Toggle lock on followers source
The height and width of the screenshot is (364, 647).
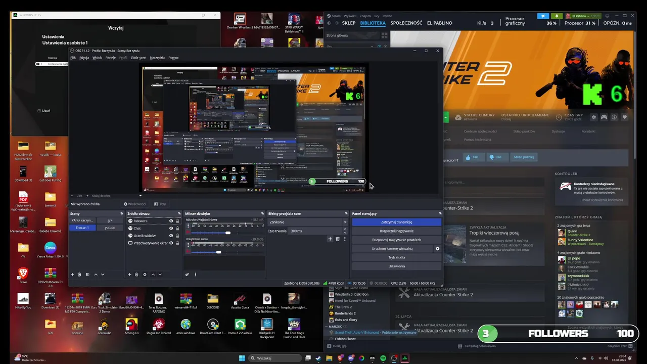[x=177, y=221]
